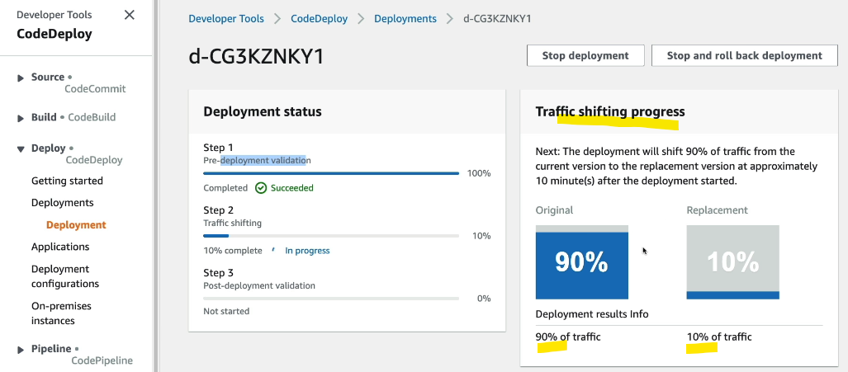Click the green Succeeded check icon
This screenshot has height=372, width=848.
click(261, 188)
